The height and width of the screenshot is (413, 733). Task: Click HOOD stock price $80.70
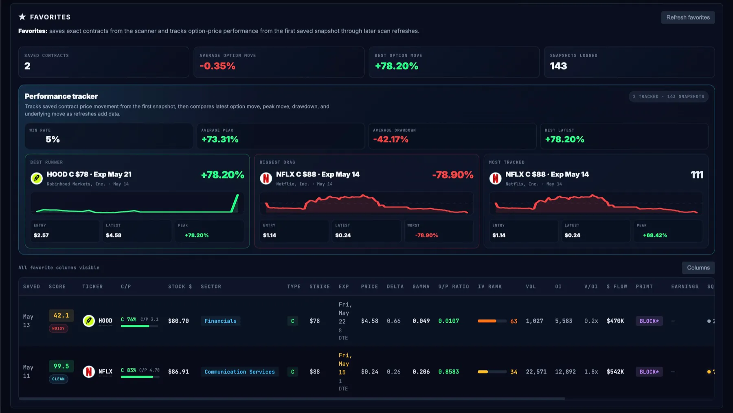coord(178,321)
